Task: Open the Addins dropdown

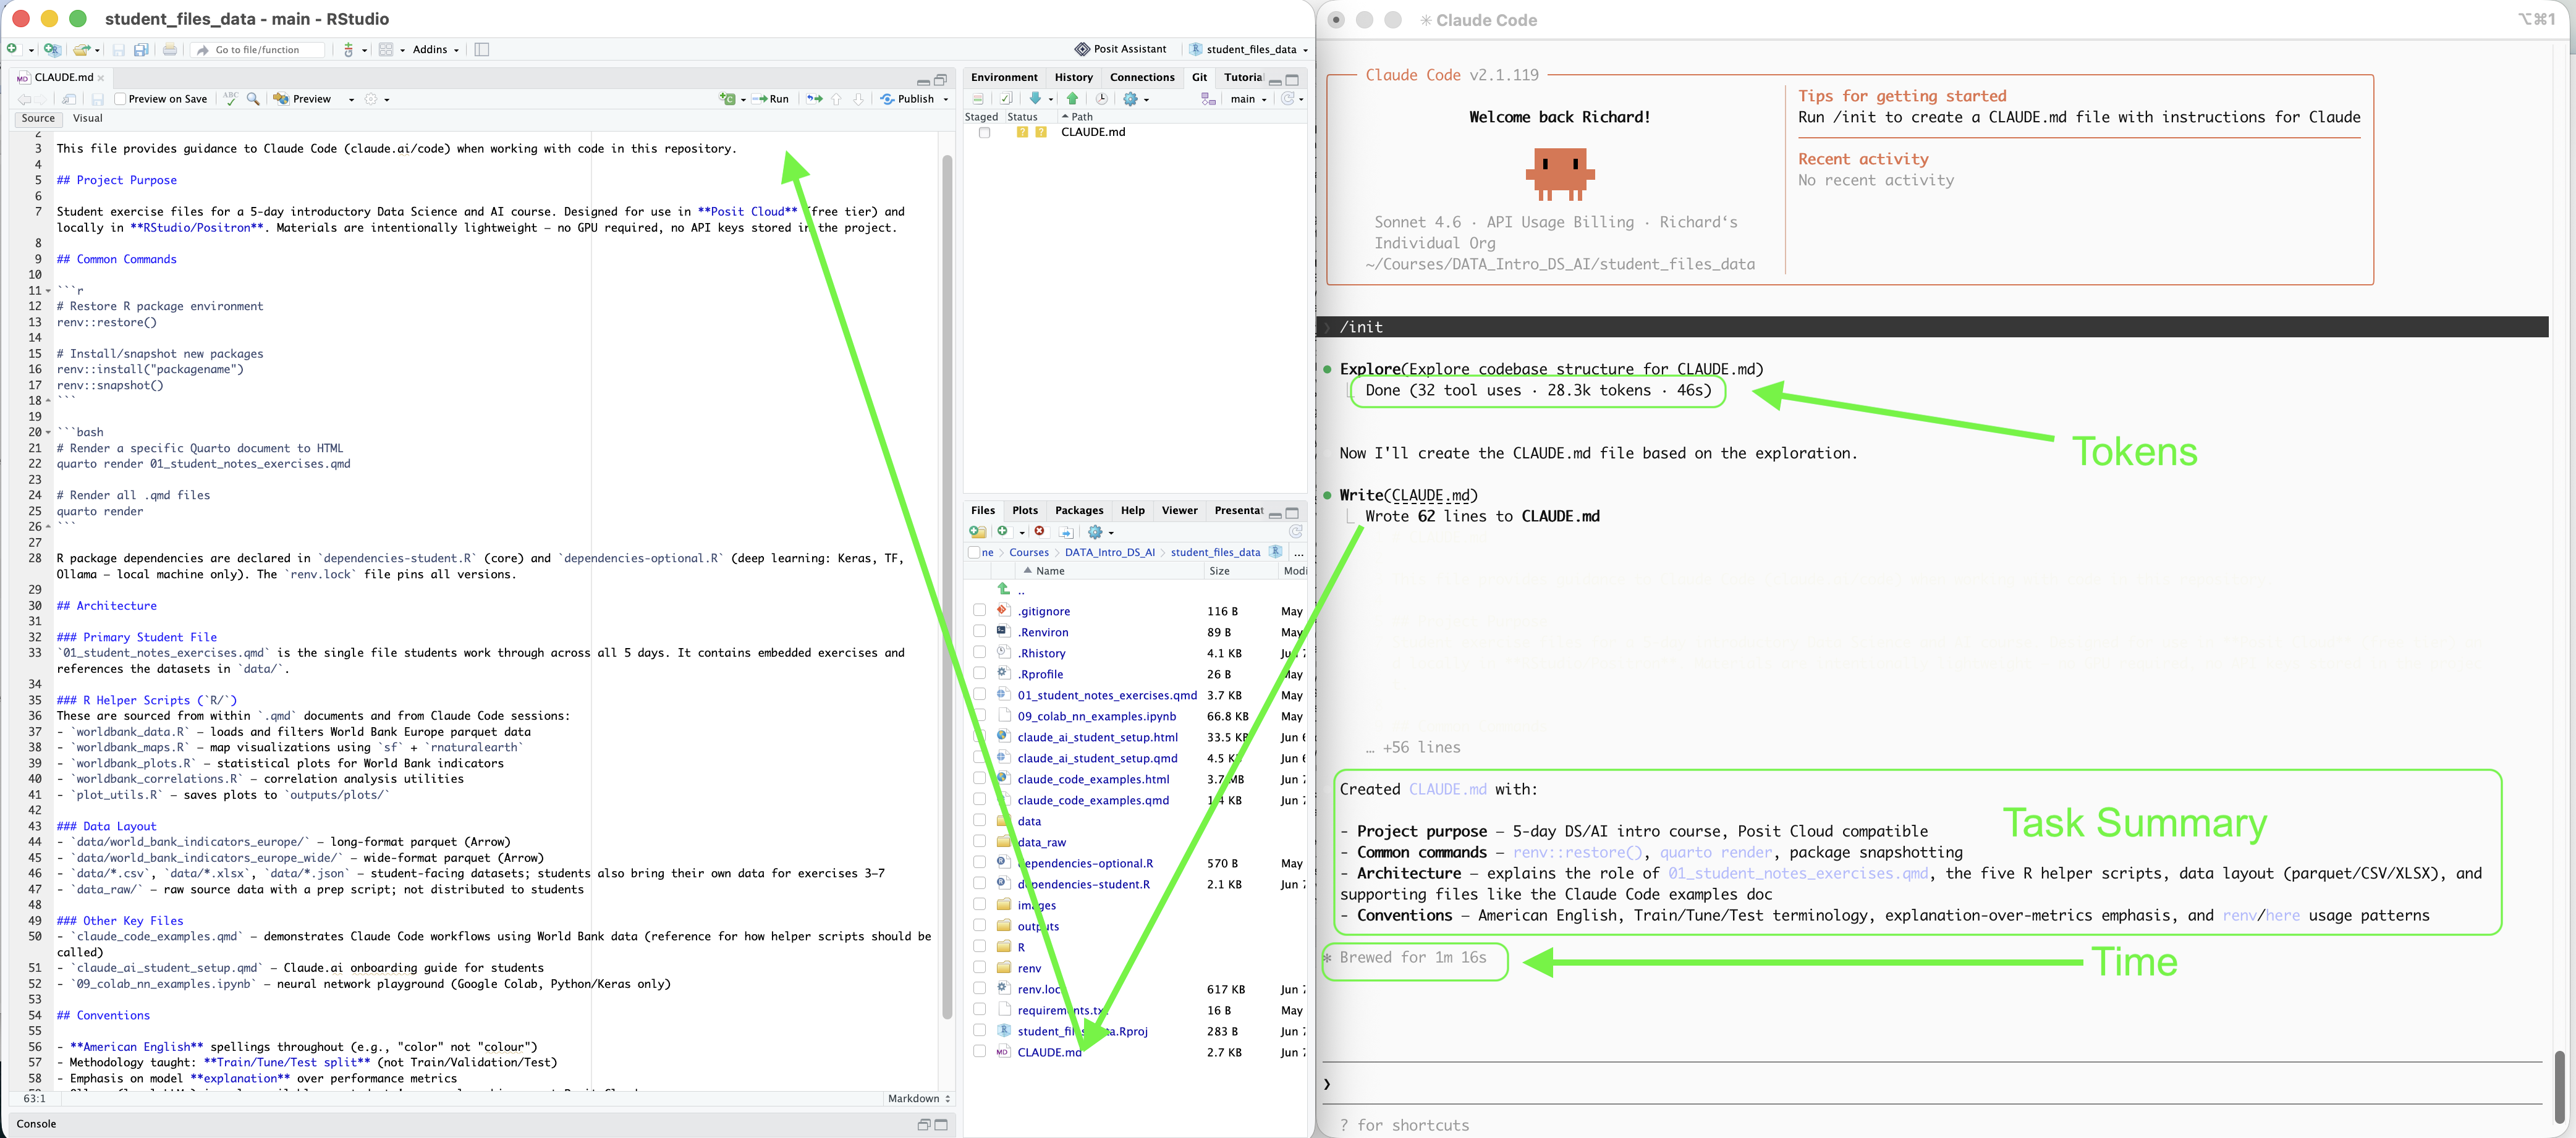Action: (x=436, y=49)
